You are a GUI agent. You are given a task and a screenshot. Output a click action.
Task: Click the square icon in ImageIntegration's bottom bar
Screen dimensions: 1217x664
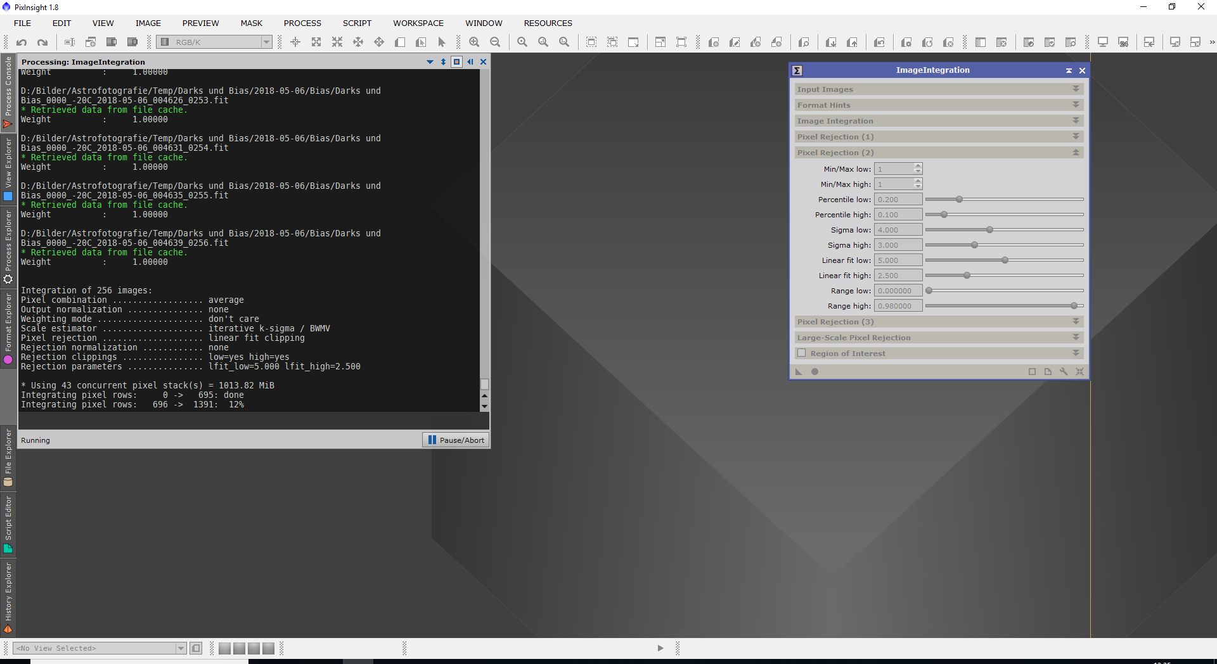point(1032,372)
